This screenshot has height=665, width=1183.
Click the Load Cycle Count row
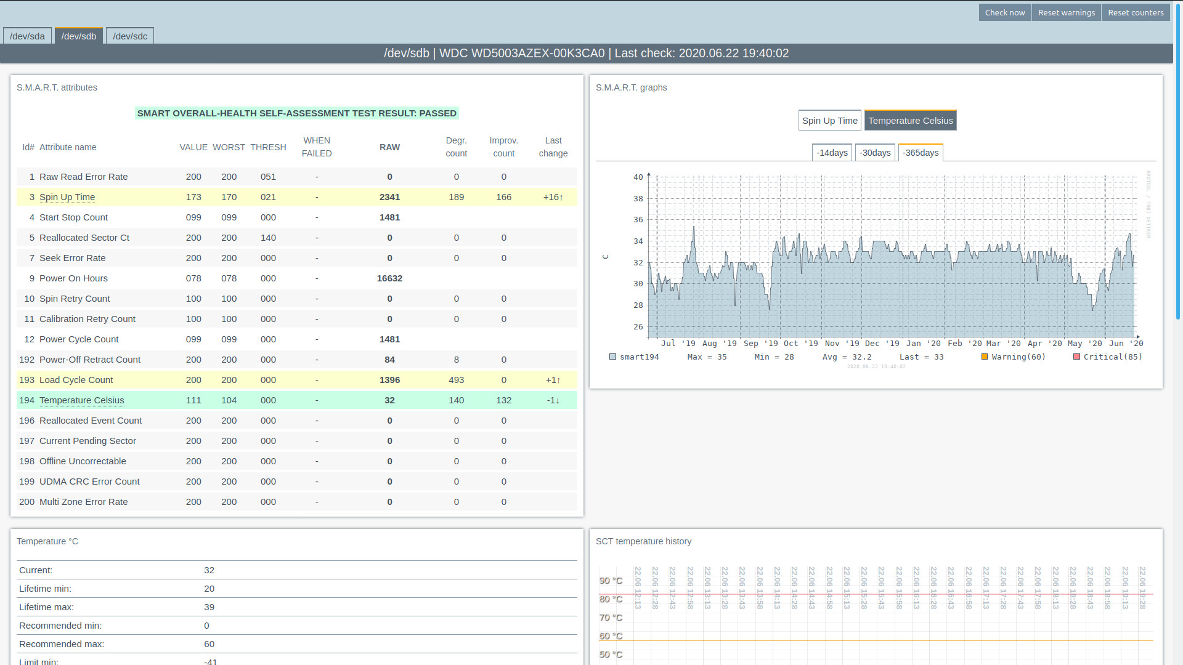coord(76,380)
